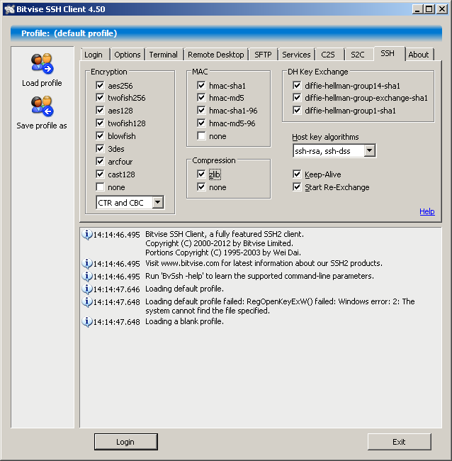Click info icon beside 'Visit www.bitvise.com' log entry
Viewport: 452px width, 461px height.
(87, 263)
